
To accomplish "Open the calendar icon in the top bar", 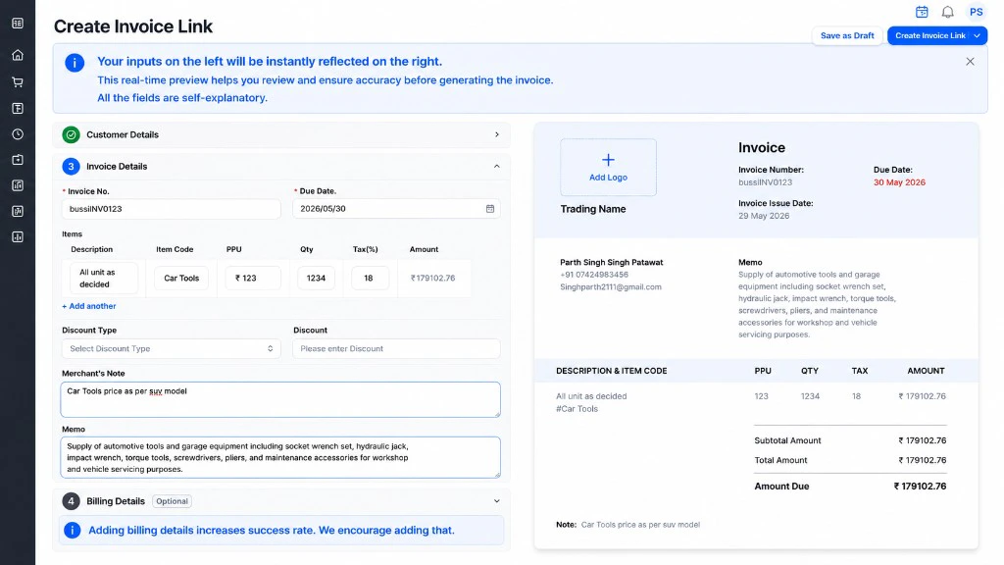I will coord(922,12).
